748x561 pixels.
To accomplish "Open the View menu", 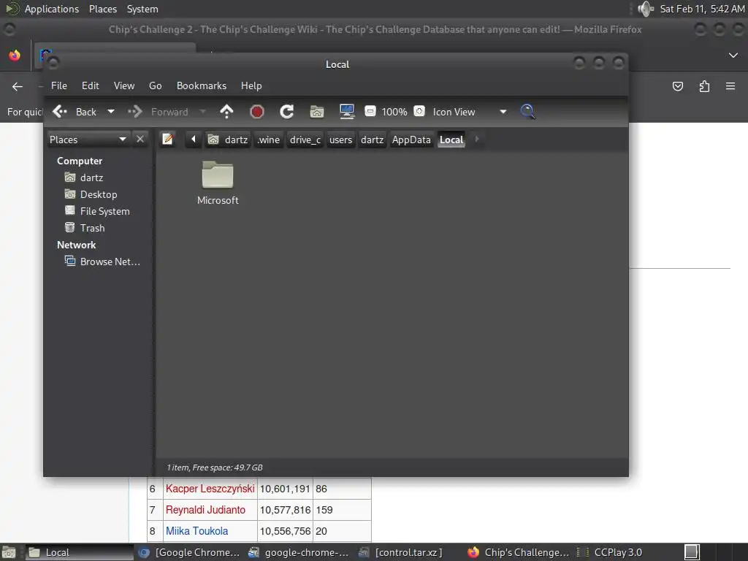I will pyautogui.click(x=124, y=86).
